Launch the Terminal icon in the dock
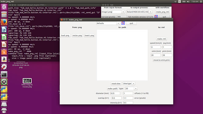 [4, 74]
